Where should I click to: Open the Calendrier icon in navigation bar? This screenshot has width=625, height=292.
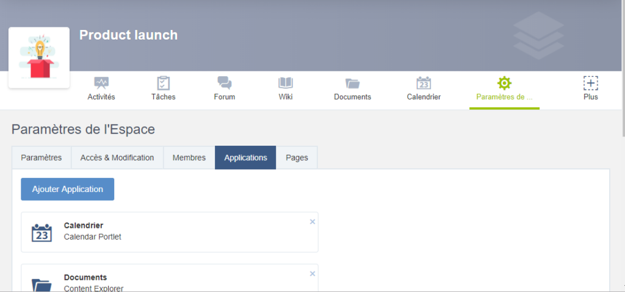pyautogui.click(x=424, y=83)
